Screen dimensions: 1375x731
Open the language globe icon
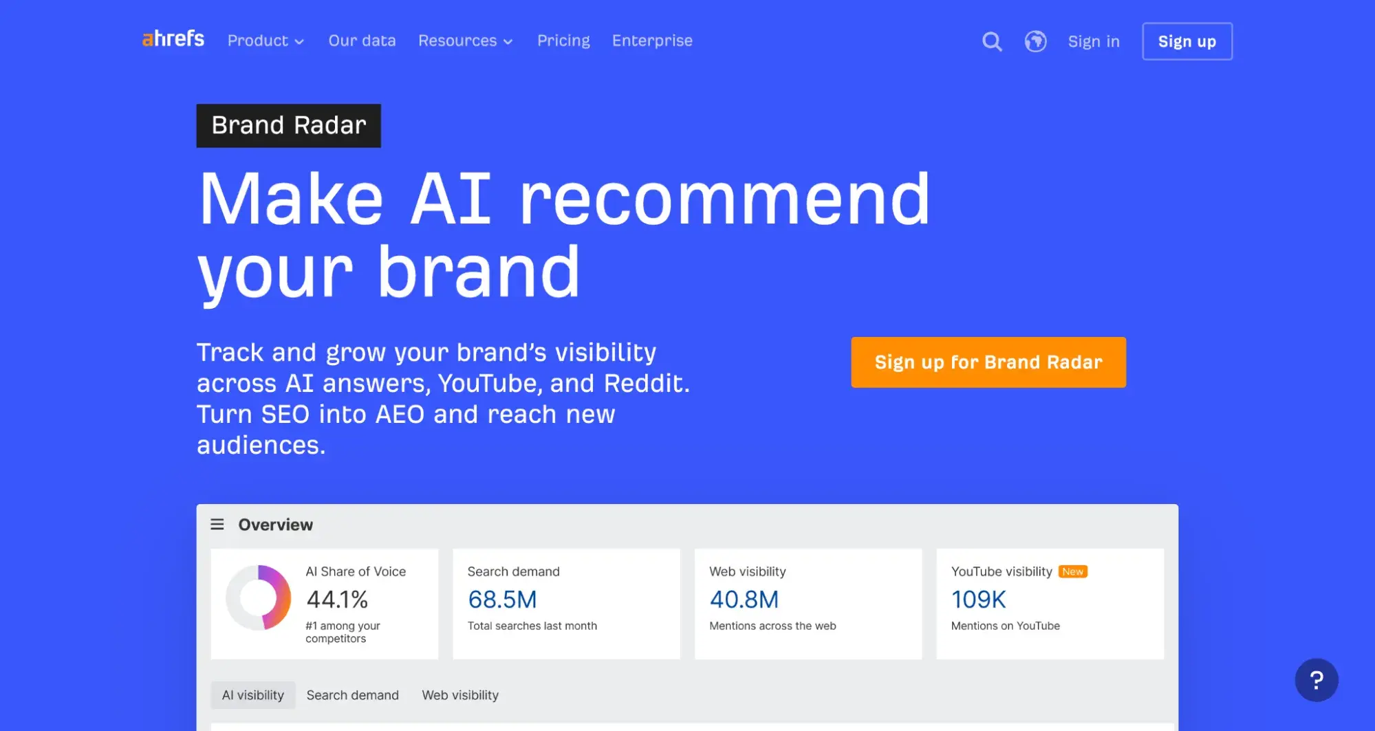[1035, 41]
